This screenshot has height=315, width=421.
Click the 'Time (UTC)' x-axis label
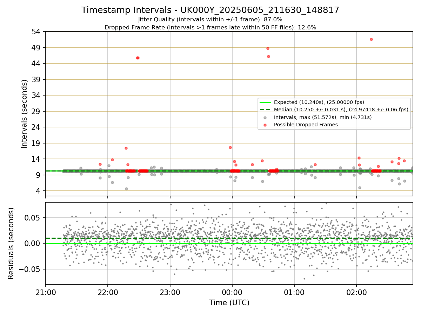(x=229, y=303)
